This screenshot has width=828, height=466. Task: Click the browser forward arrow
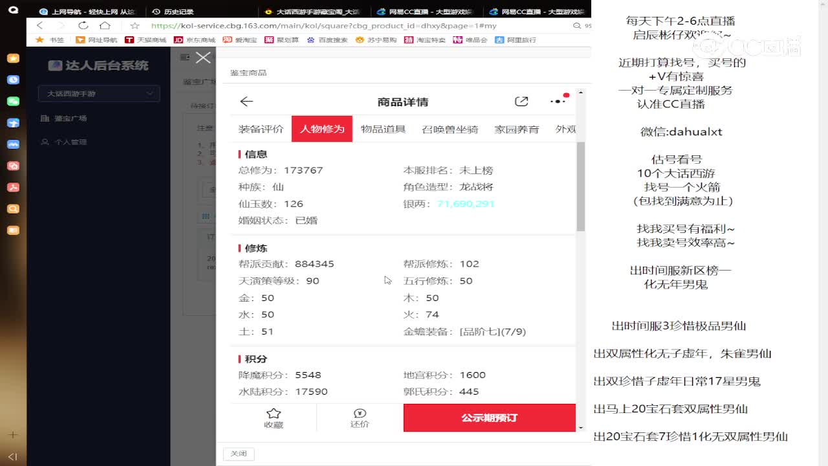pyautogui.click(x=60, y=25)
